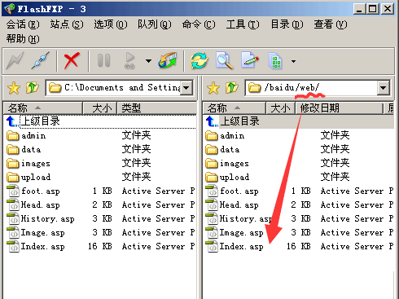Sort remote pane by 大小 column
Image resolution: width=399 pixels, height=299 pixels.
tap(280, 108)
